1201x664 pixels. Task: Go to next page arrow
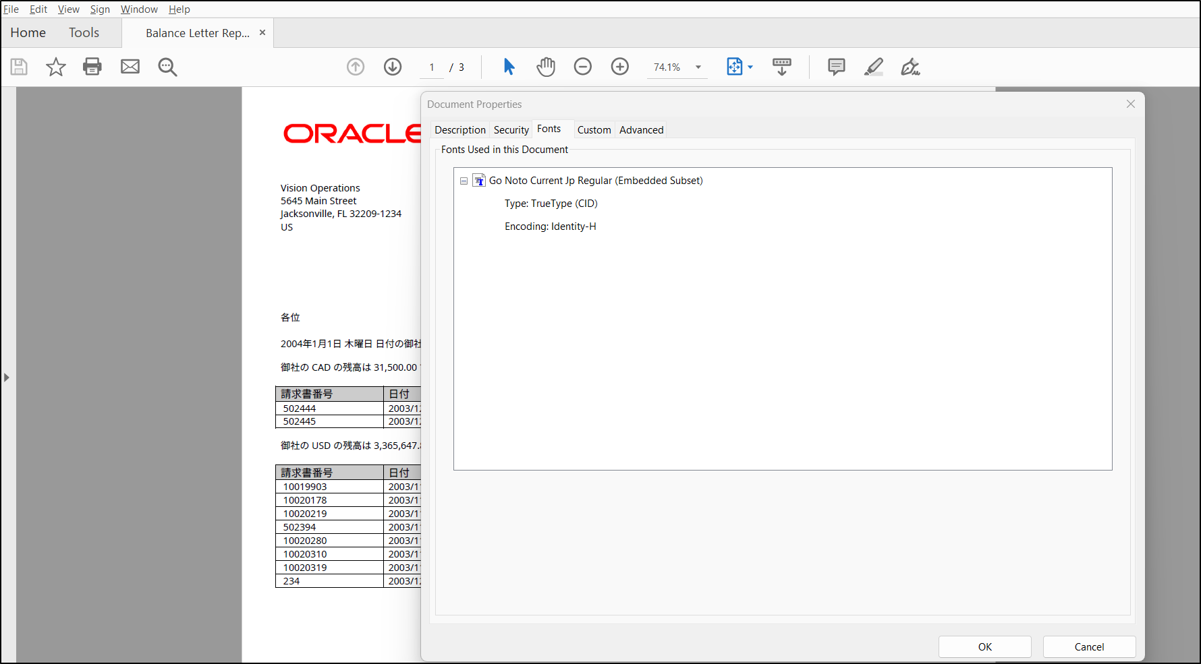click(393, 67)
